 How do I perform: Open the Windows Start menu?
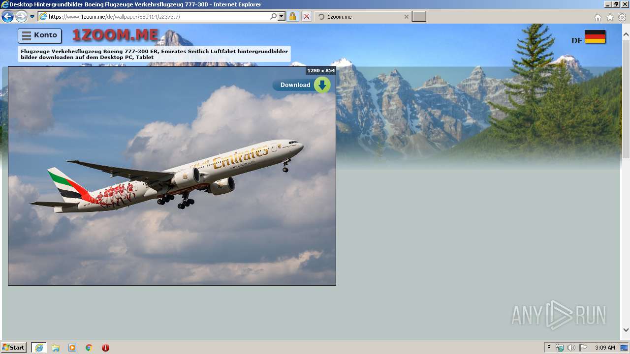click(14, 348)
